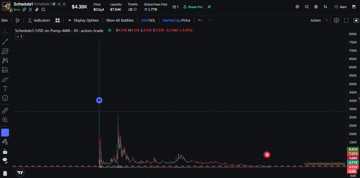Open the Indicators dialog
The image size is (360, 178).
39,20
